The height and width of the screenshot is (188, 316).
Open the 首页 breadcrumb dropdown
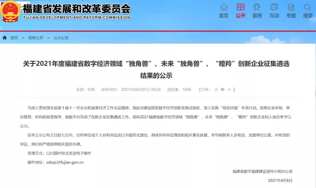pyautogui.click(x=14, y=38)
